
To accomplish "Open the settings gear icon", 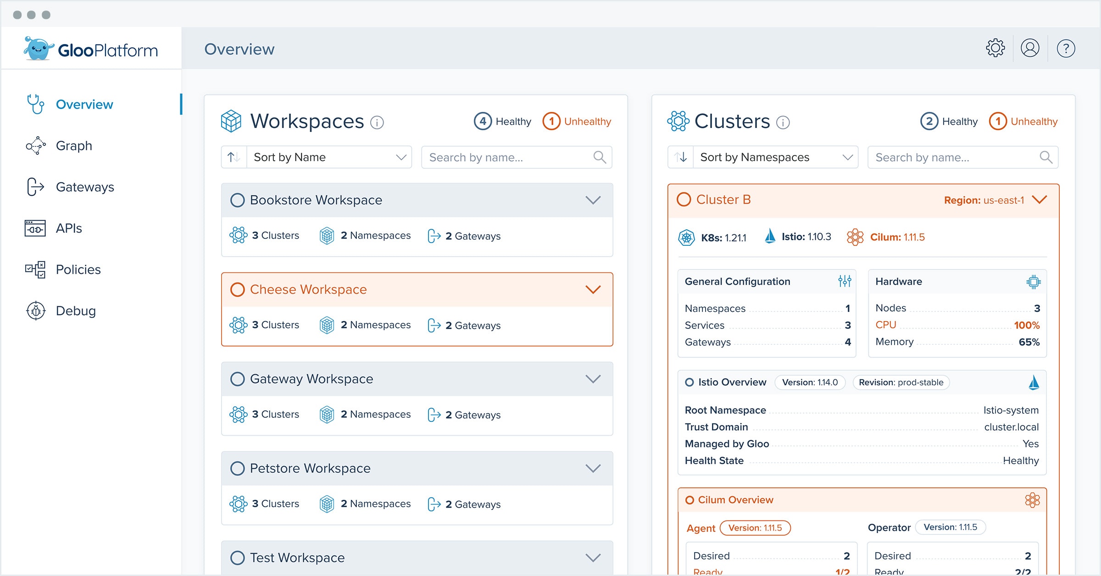I will coord(995,48).
